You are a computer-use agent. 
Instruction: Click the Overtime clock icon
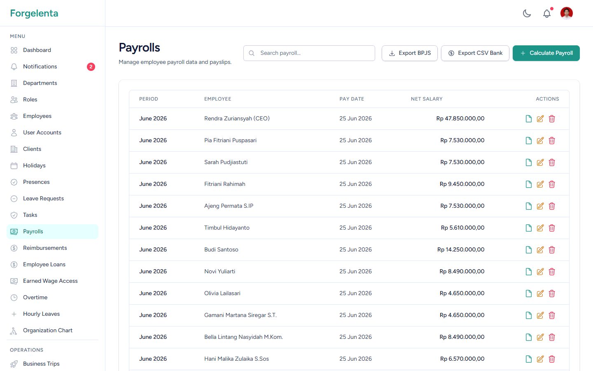pyautogui.click(x=14, y=298)
